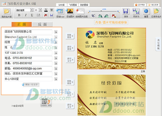Expand the 其它模板 side tab

(x=158, y=44)
